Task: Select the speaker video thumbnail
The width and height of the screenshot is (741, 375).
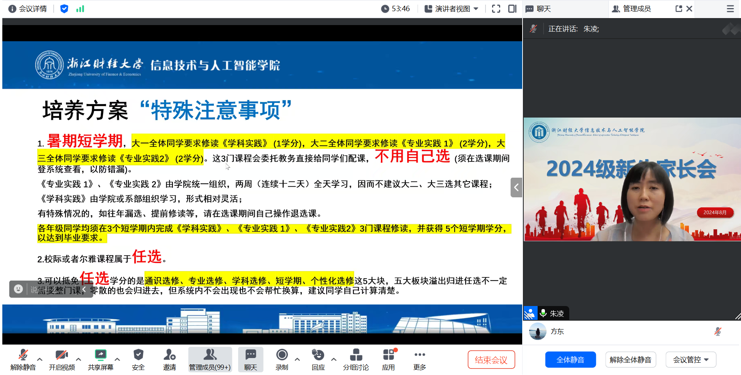Action: [x=632, y=179]
